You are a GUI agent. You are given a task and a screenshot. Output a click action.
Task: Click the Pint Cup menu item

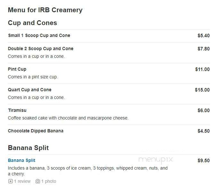(17, 69)
